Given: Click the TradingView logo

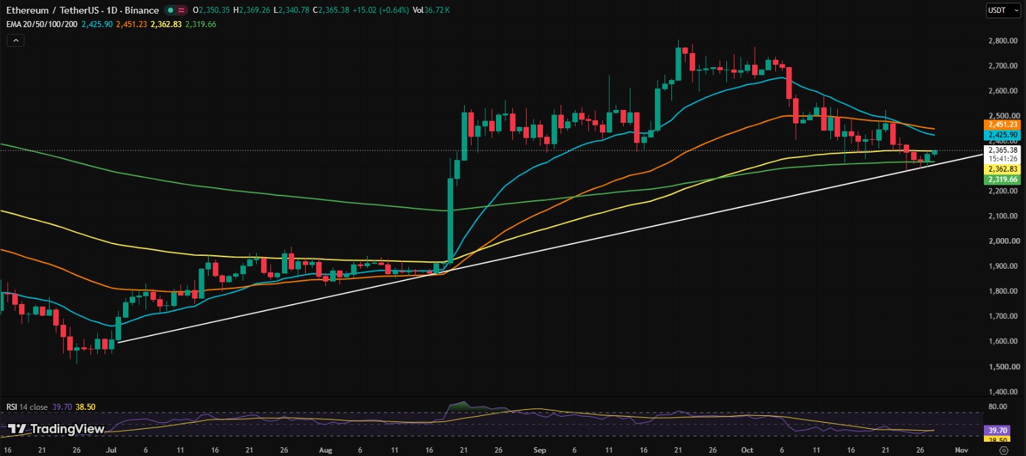Looking at the screenshot, I should pyautogui.click(x=56, y=429).
